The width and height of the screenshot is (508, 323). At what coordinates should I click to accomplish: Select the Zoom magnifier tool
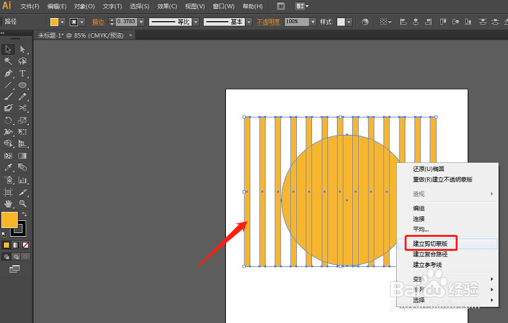tap(22, 204)
